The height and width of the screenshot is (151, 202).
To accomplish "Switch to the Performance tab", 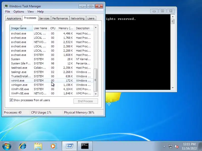I will click(60, 18).
